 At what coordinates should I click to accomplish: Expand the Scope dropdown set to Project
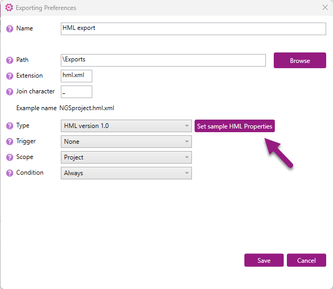126,157
